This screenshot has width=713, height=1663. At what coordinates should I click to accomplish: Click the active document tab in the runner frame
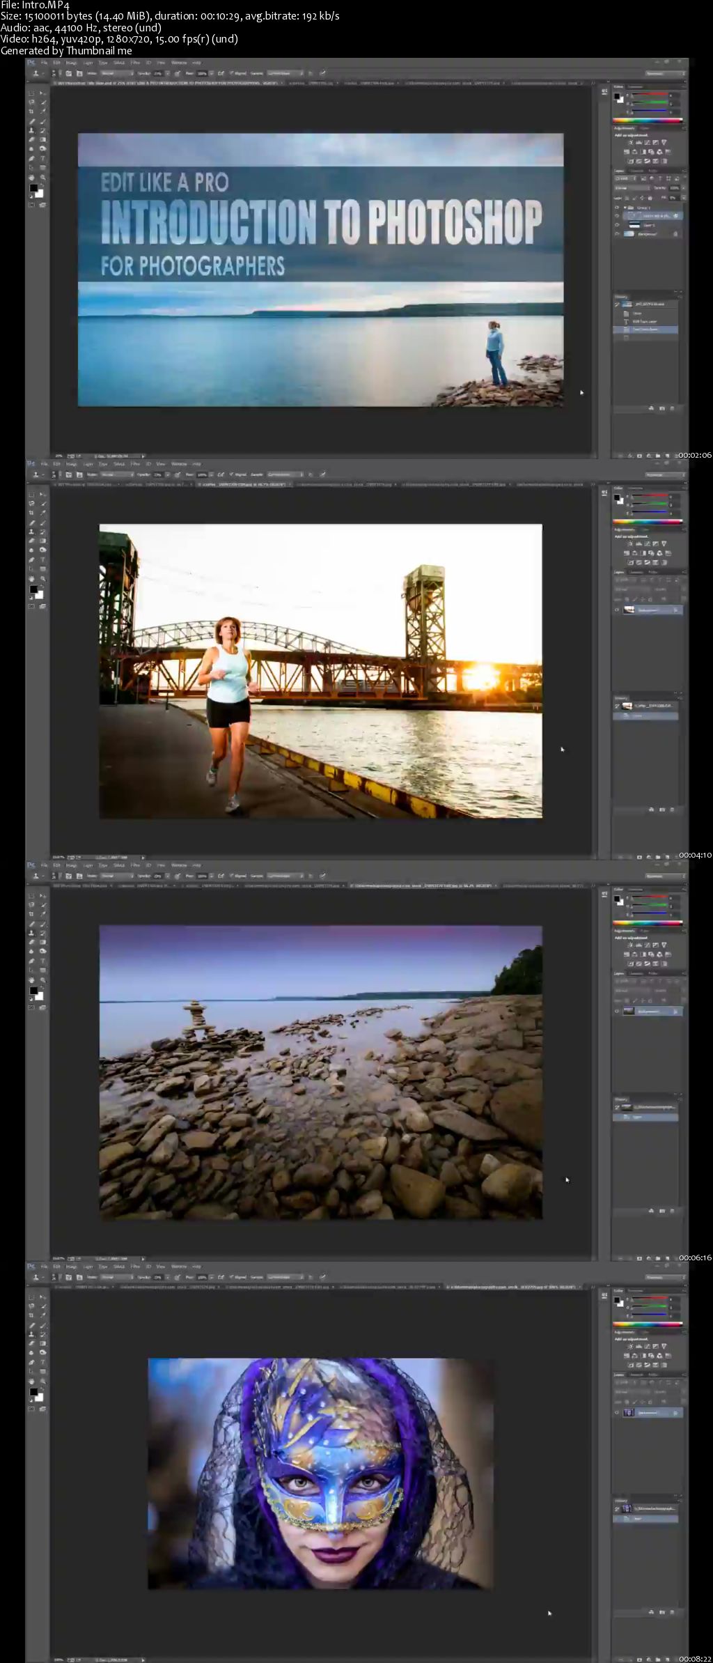245,484
